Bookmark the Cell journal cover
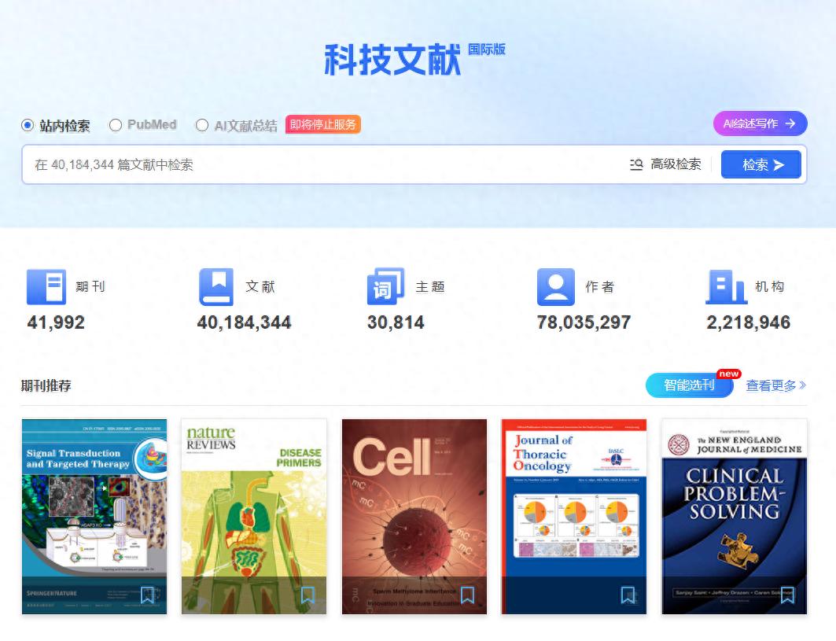 [467, 596]
